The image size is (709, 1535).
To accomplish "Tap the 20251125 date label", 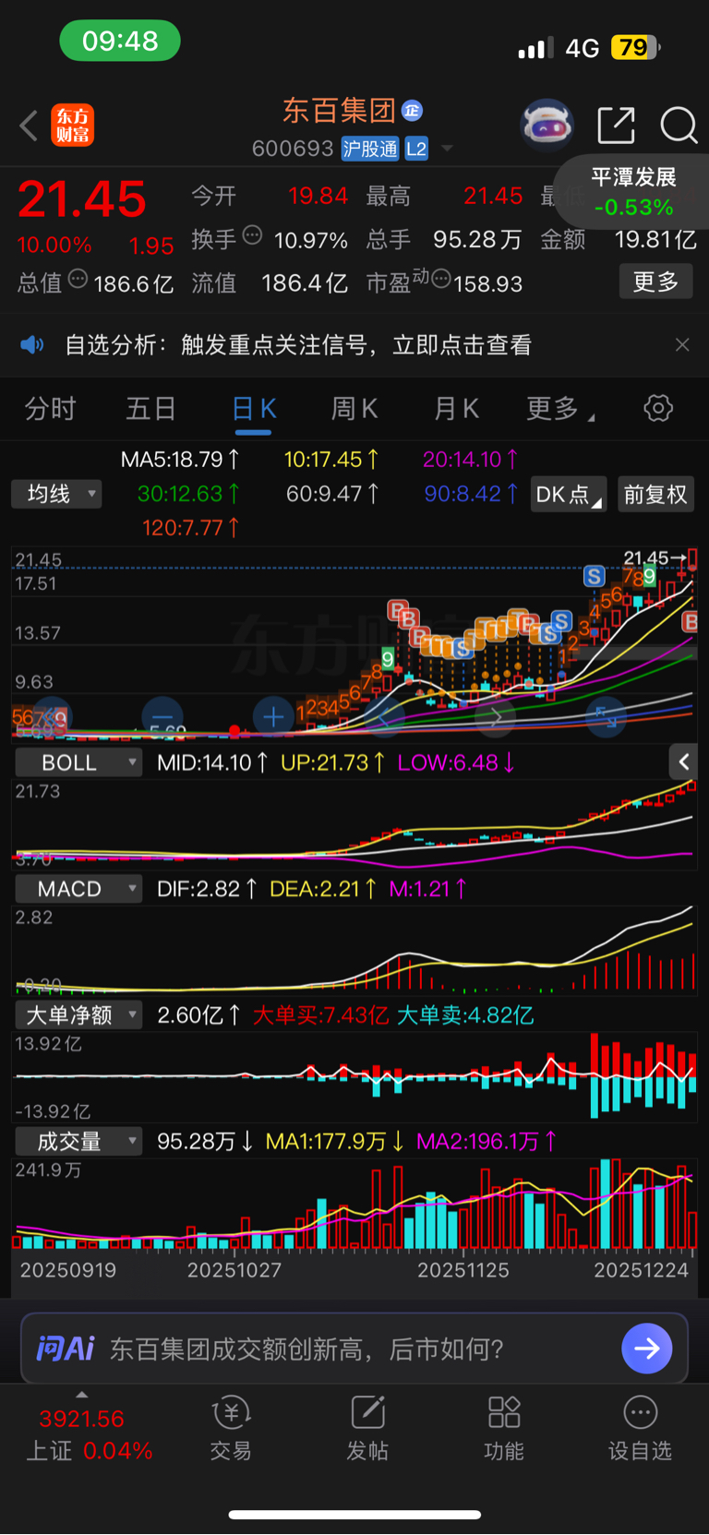I will coord(463,1270).
